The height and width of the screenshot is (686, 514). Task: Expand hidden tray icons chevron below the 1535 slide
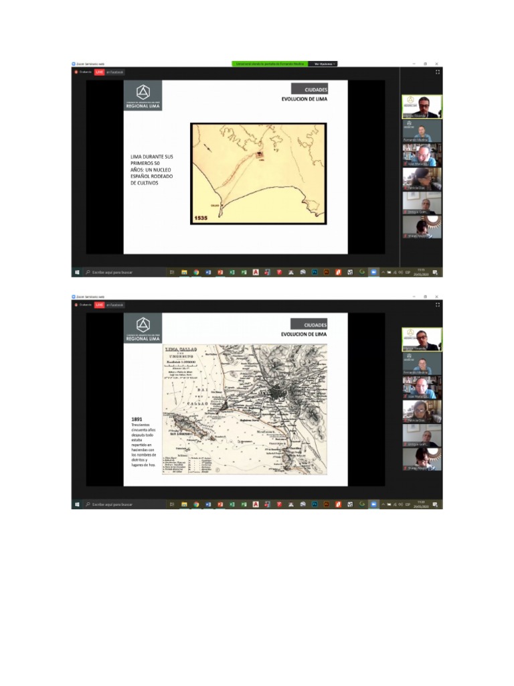[x=383, y=272]
